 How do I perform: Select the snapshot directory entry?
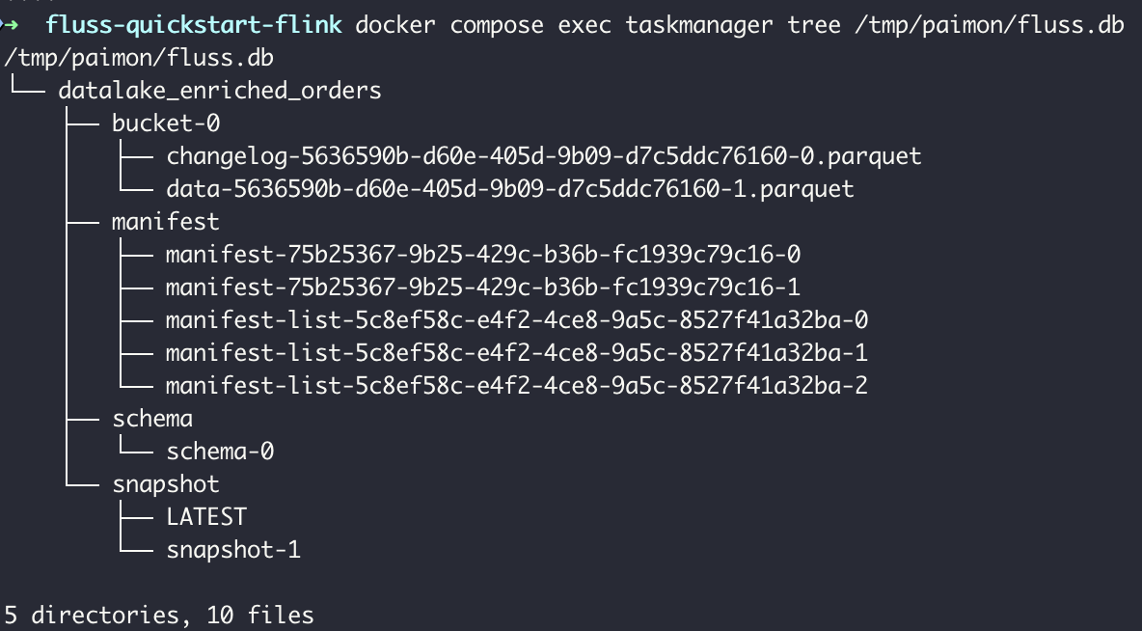(x=165, y=484)
